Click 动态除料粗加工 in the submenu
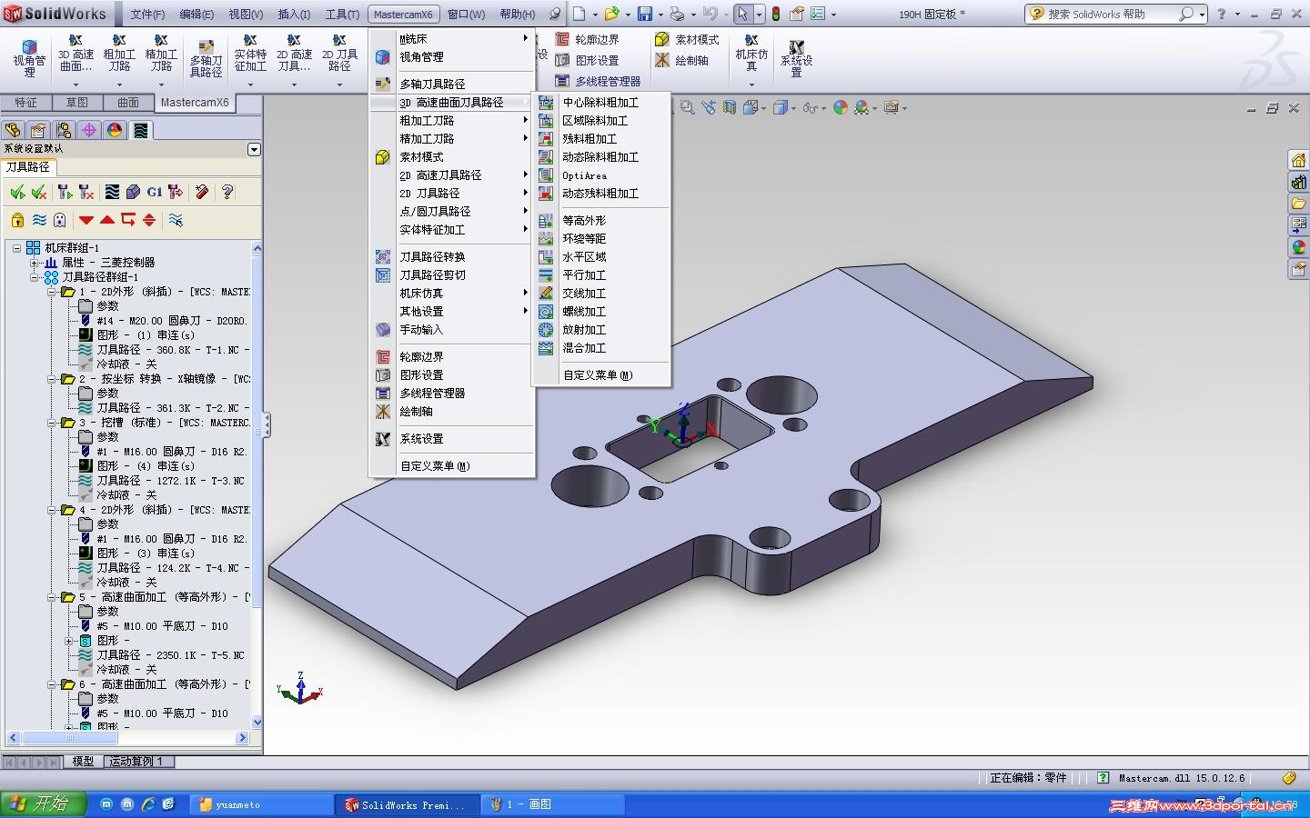 pyautogui.click(x=601, y=157)
